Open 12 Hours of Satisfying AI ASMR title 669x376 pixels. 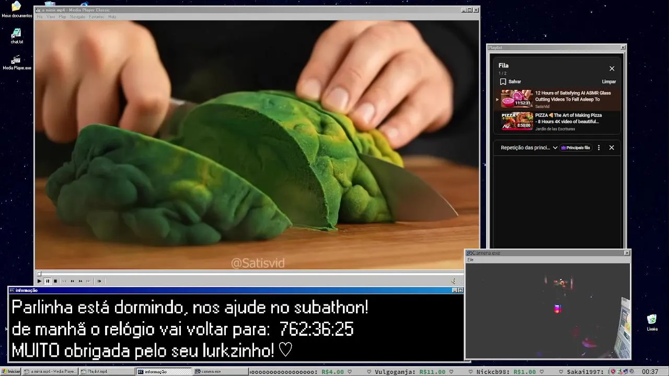pos(573,96)
